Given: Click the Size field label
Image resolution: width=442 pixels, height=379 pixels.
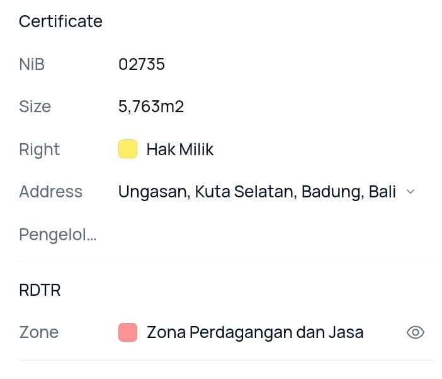Looking at the screenshot, I should coord(35,107).
